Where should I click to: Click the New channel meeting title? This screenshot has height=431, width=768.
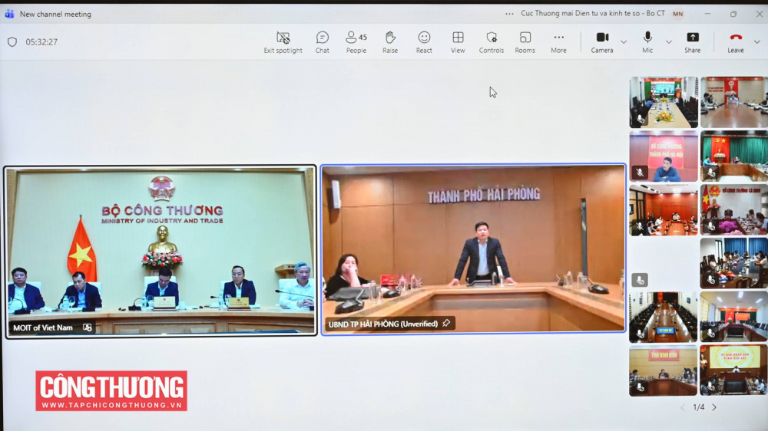[55, 14]
